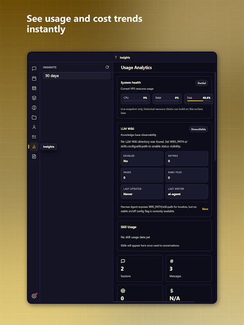244x325 pixels.
Task: Click the hash icon on Messages card
Action: coord(172,261)
